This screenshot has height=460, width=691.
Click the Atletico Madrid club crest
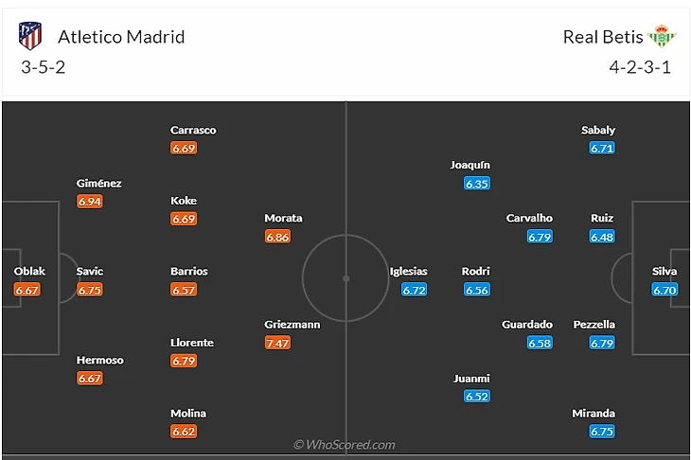30,37
